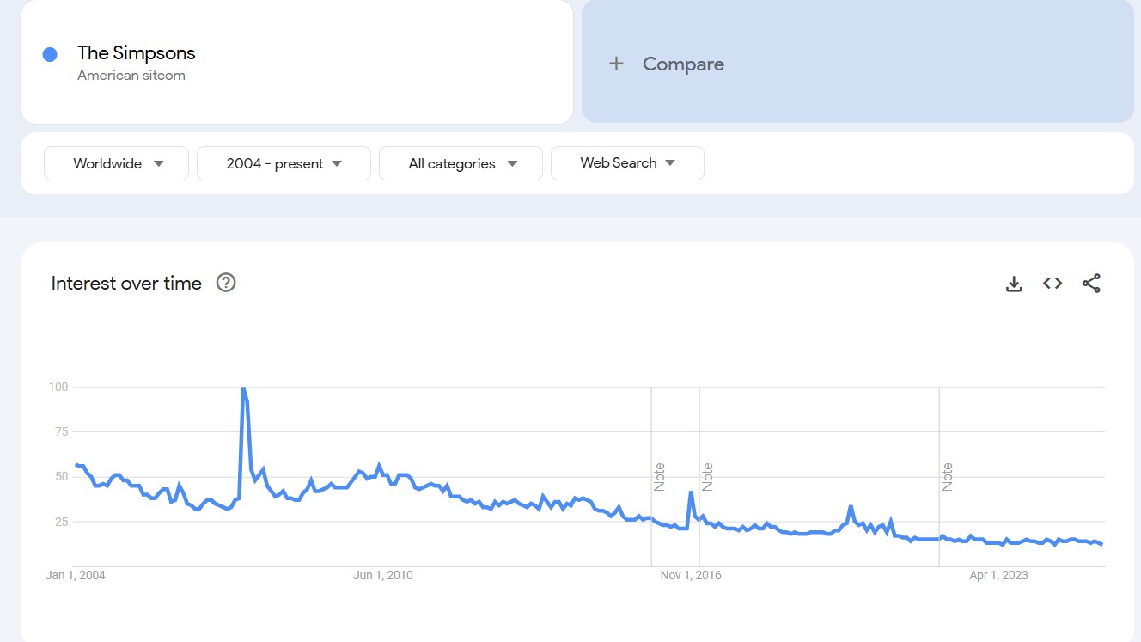Click the 100 peak on the chart line

tap(243, 388)
